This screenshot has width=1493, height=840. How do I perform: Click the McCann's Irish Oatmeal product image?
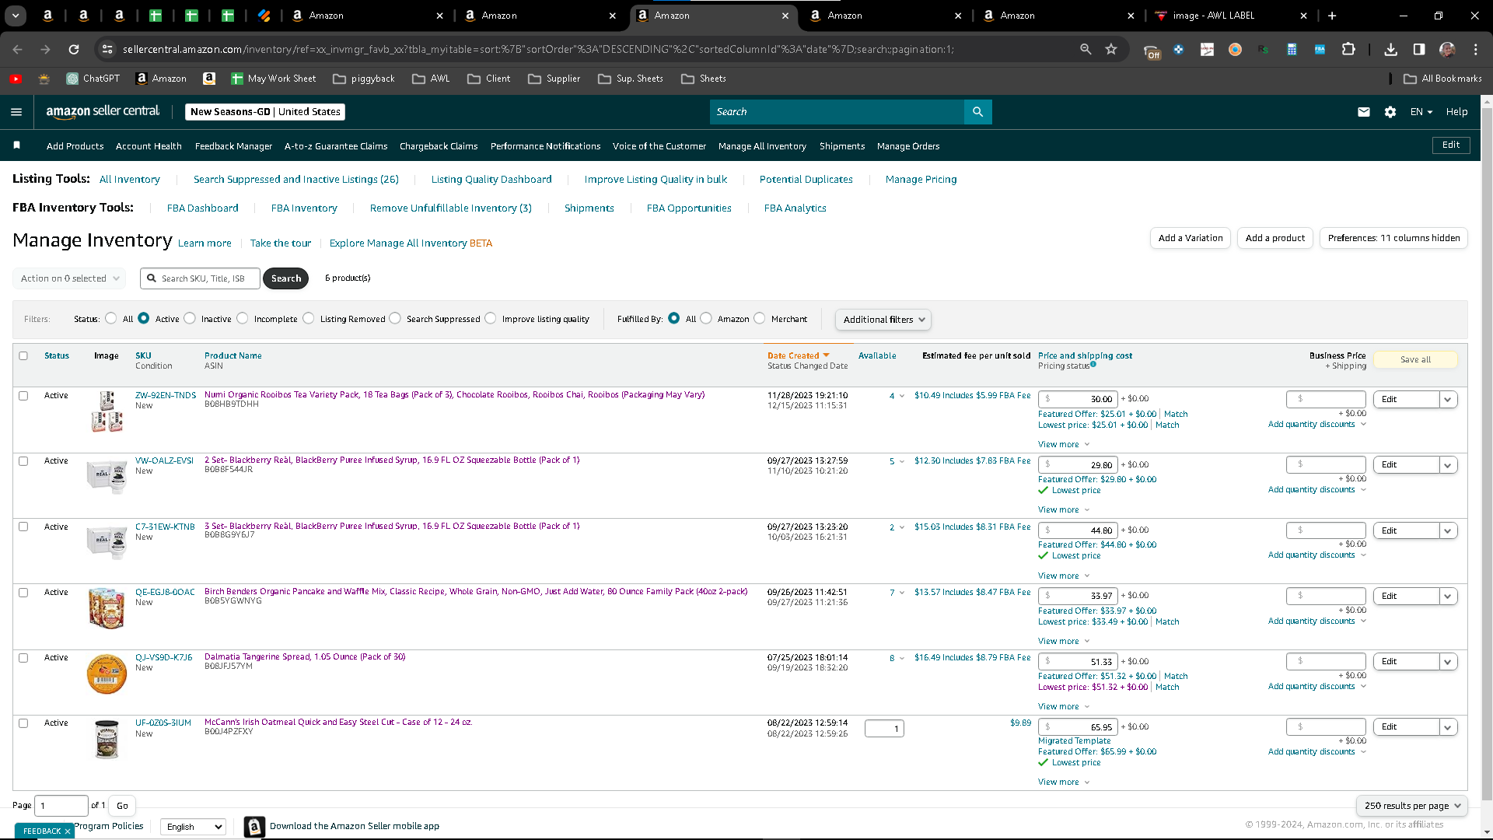tap(107, 739)
